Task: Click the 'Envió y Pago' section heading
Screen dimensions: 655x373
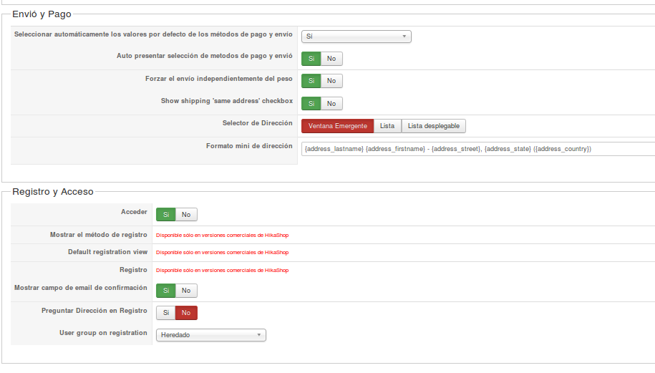Action: click(42, 14)
